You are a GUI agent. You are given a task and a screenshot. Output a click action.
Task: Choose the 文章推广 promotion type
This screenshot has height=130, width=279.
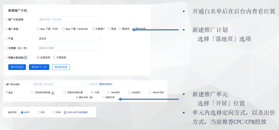[x=93, y=29]
